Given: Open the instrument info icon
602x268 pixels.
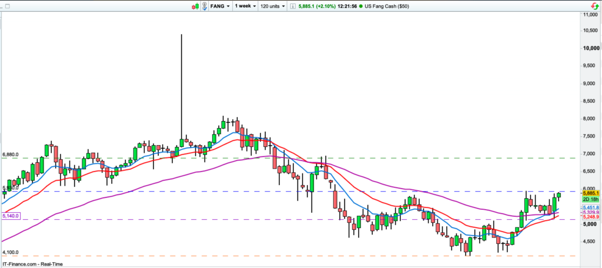Looking at the screenshot, I should (293, 6).
